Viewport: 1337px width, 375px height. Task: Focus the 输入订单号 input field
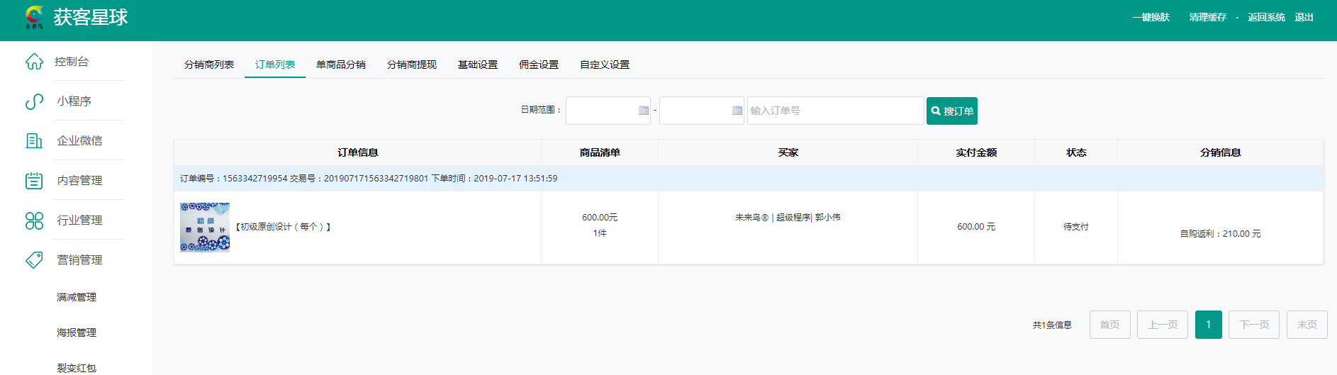pos(835,111)
